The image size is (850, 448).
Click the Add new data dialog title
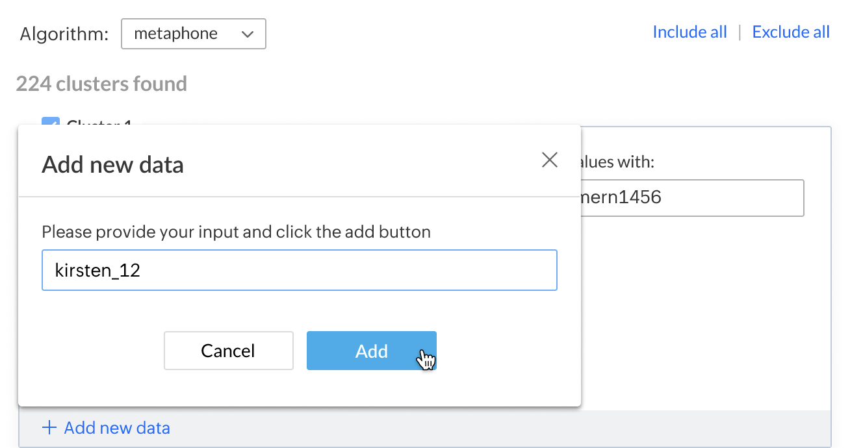coord(112,165)
